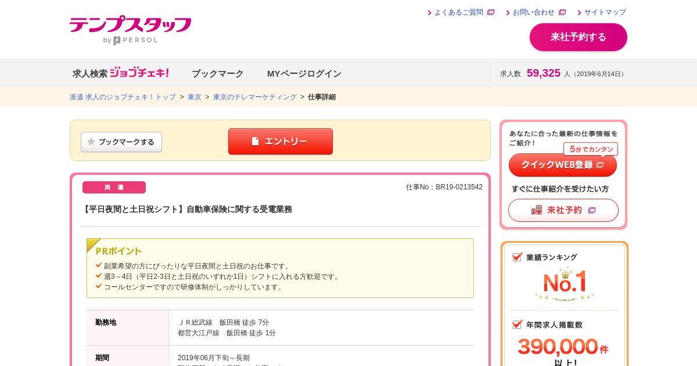
Task: Click the 東京 breadcrumb link
Action: click(x=195, y=97)
